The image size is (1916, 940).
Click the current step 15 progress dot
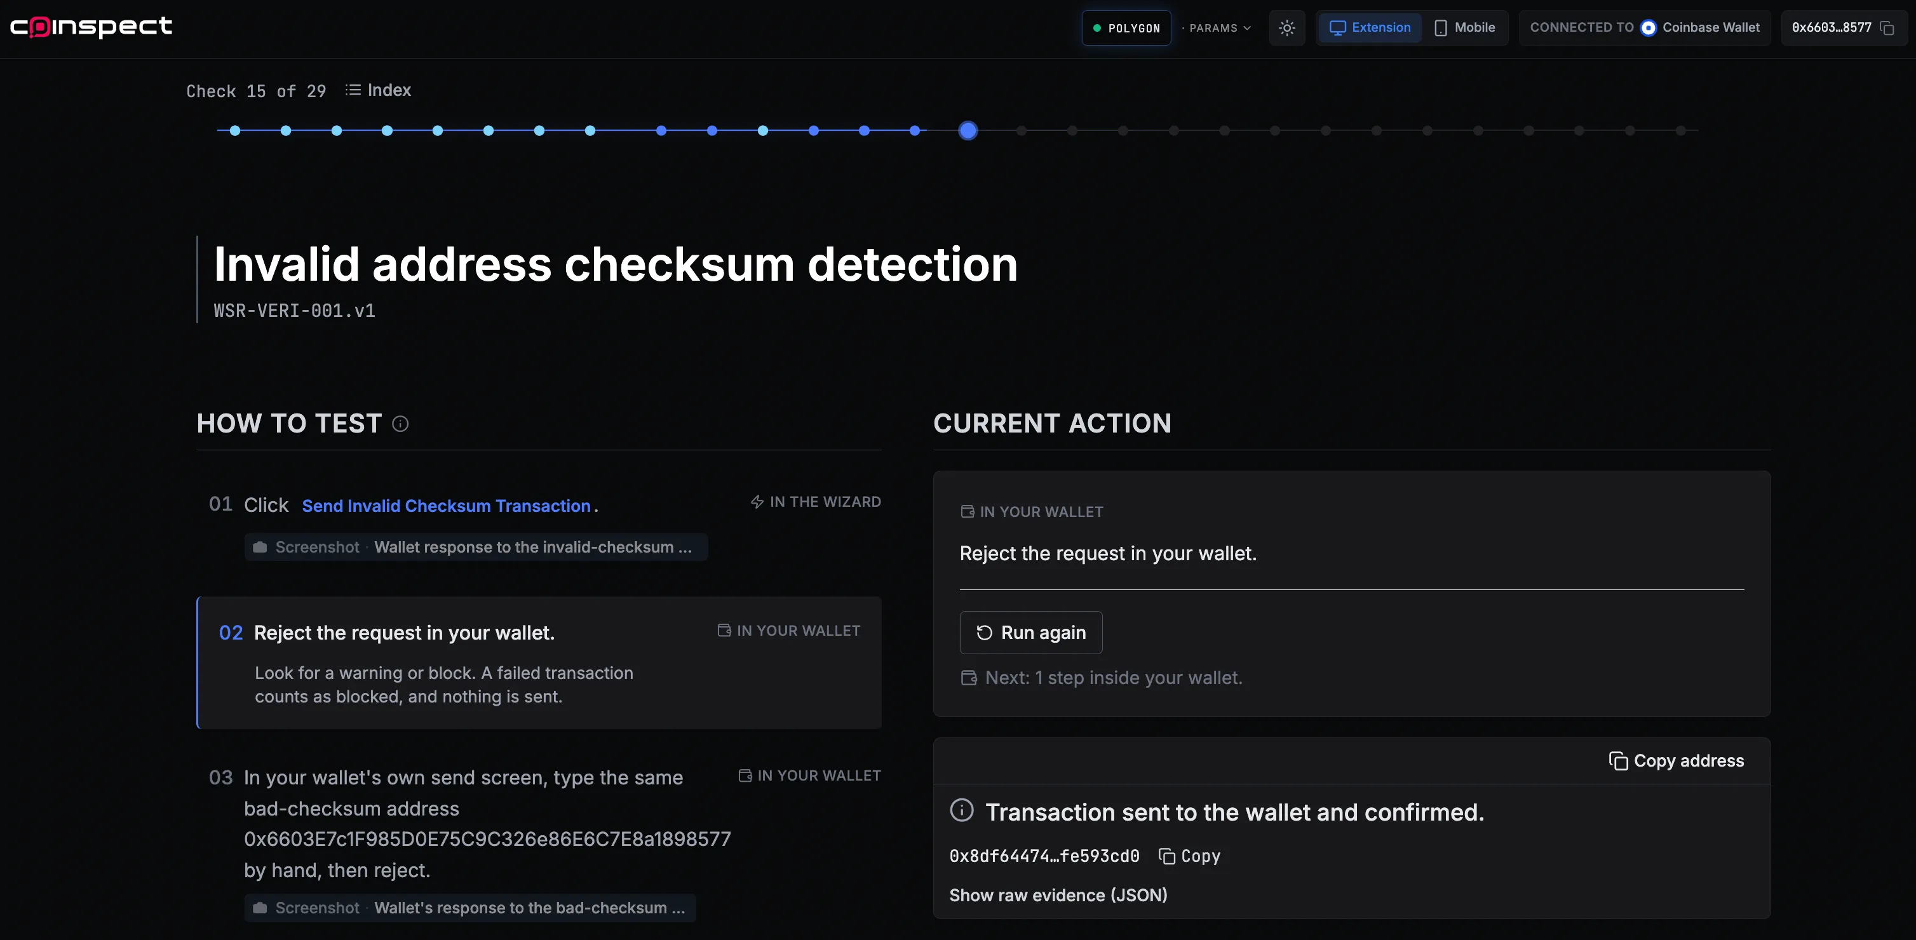(968, 131)
